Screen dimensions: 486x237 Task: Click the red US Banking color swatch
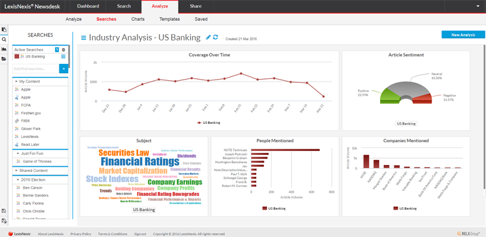click(17, 56)
